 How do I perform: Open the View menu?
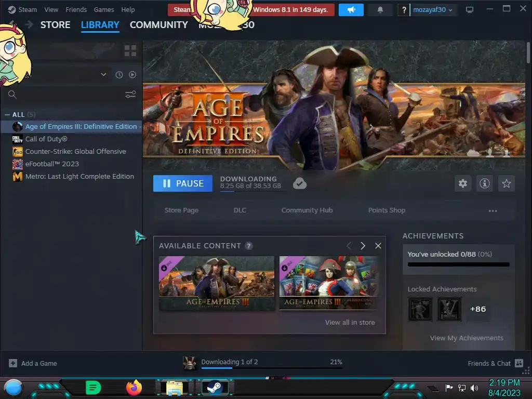tap(51, 9)
